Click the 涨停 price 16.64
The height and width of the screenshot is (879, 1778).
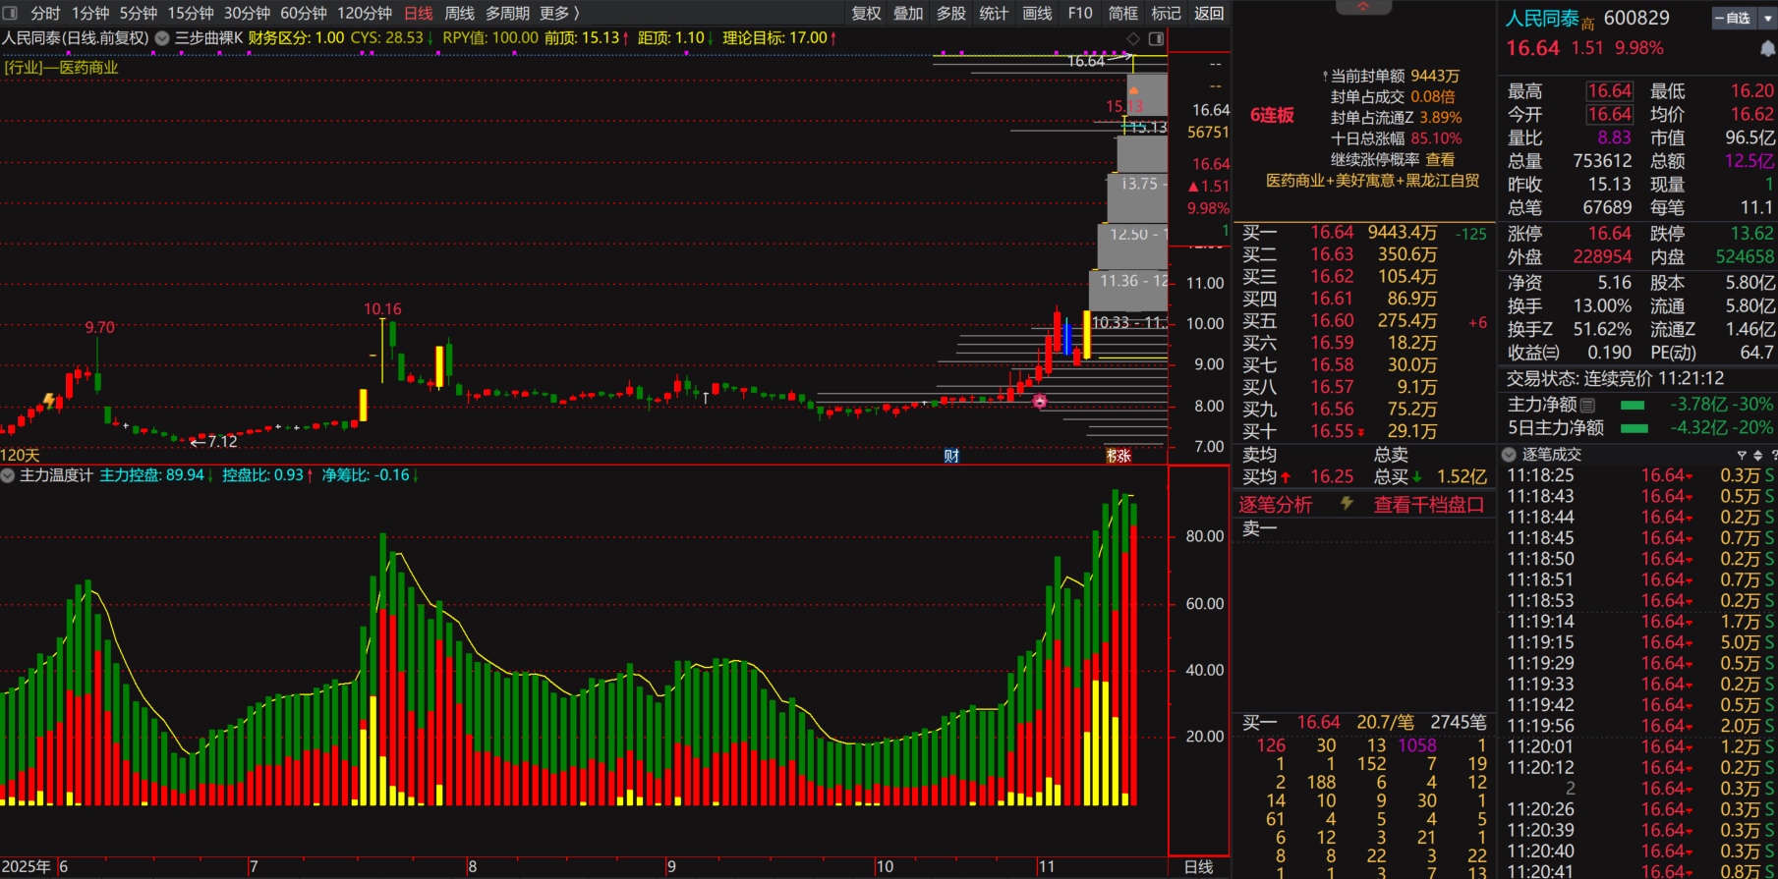pyautogui.click(x=1610, y=234)
